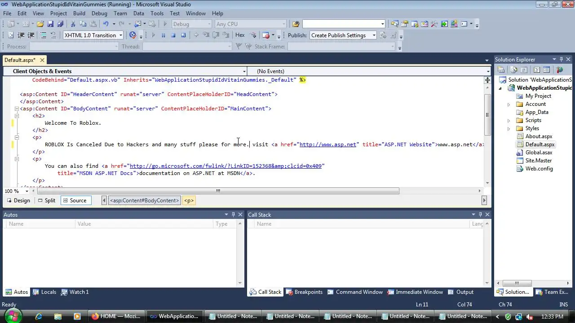Open Extension Manager toolbar icon
The width and height of the screenshot is (575, 323).
coord(454,24)
